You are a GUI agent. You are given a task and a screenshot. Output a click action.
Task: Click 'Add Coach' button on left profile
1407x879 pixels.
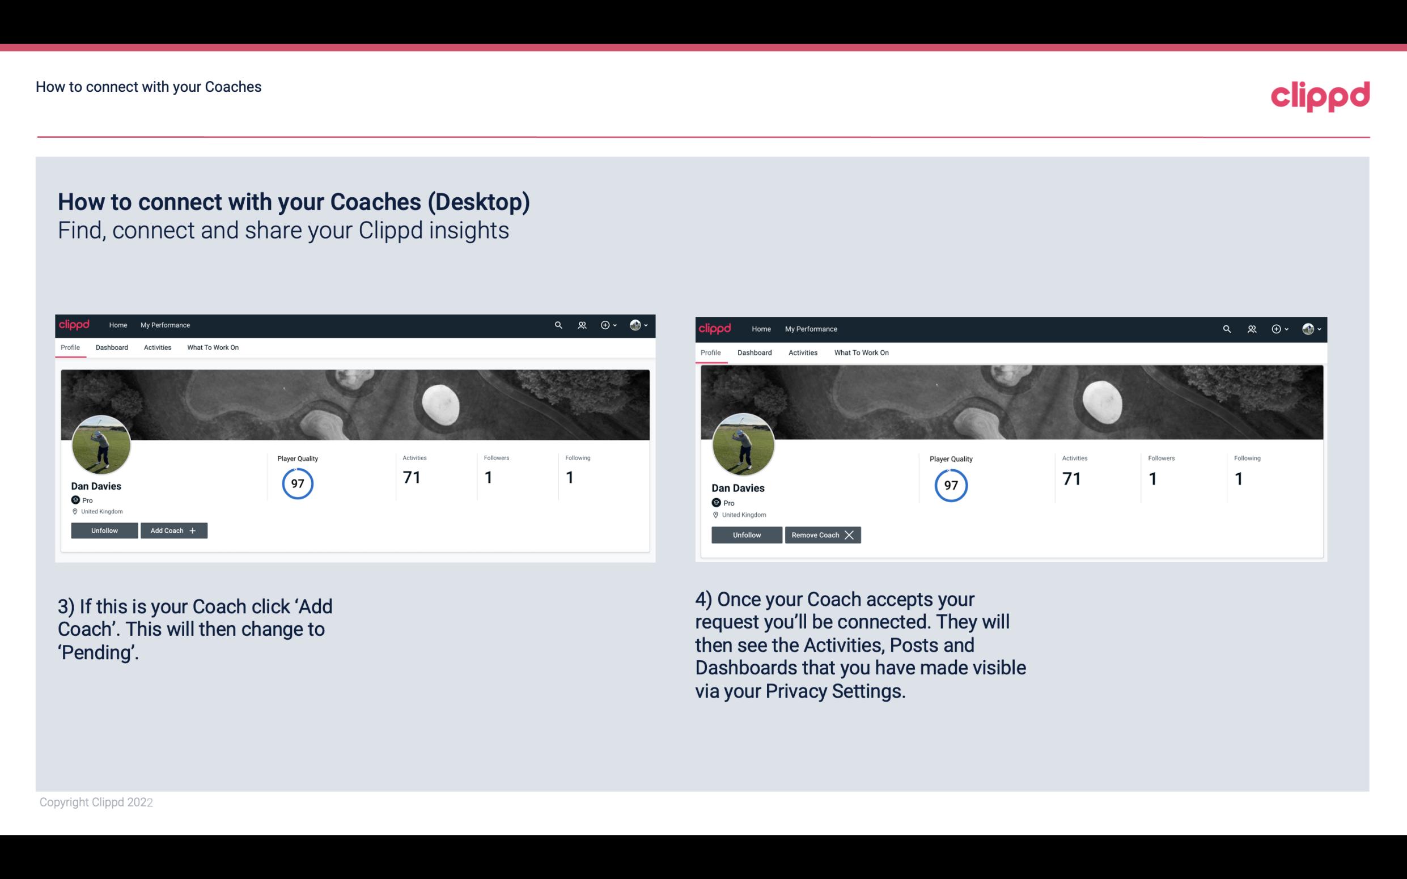tap(172, 530)
